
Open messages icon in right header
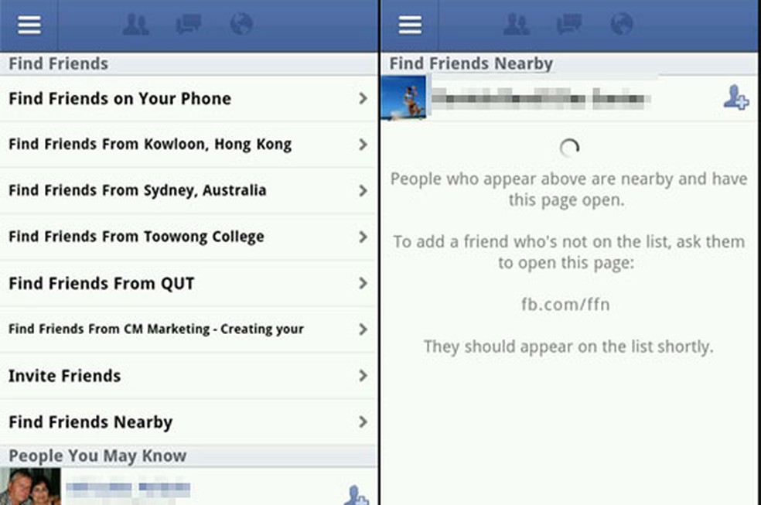[x=568, y=24]
